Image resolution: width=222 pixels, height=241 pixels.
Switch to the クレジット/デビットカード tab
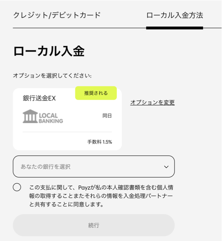click(57, 15)
